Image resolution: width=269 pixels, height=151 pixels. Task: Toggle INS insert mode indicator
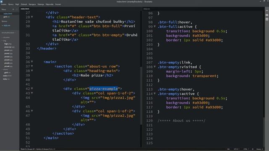(228, 149)
